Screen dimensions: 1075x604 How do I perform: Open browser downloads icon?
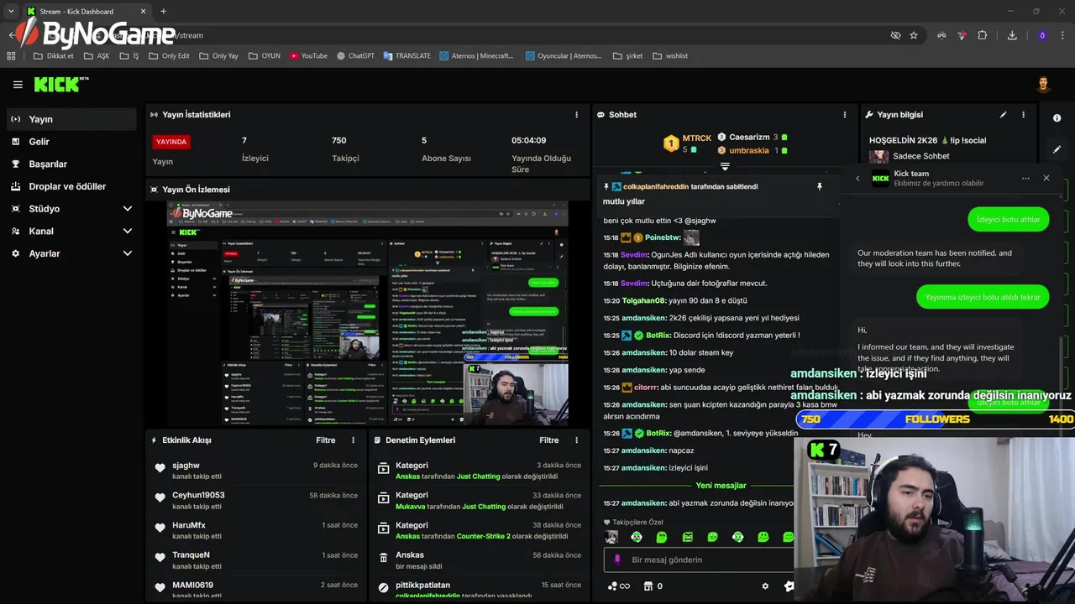coord(1012,35)
